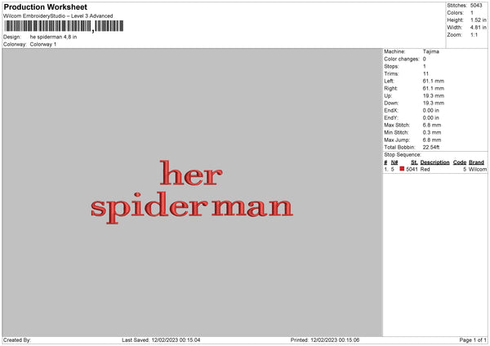
Task: Click the red thread color swatch
Action: pos(402,169)
